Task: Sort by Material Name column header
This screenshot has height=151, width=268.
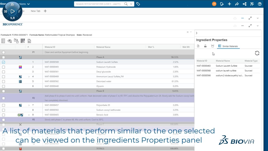Action: click(103, 47)
